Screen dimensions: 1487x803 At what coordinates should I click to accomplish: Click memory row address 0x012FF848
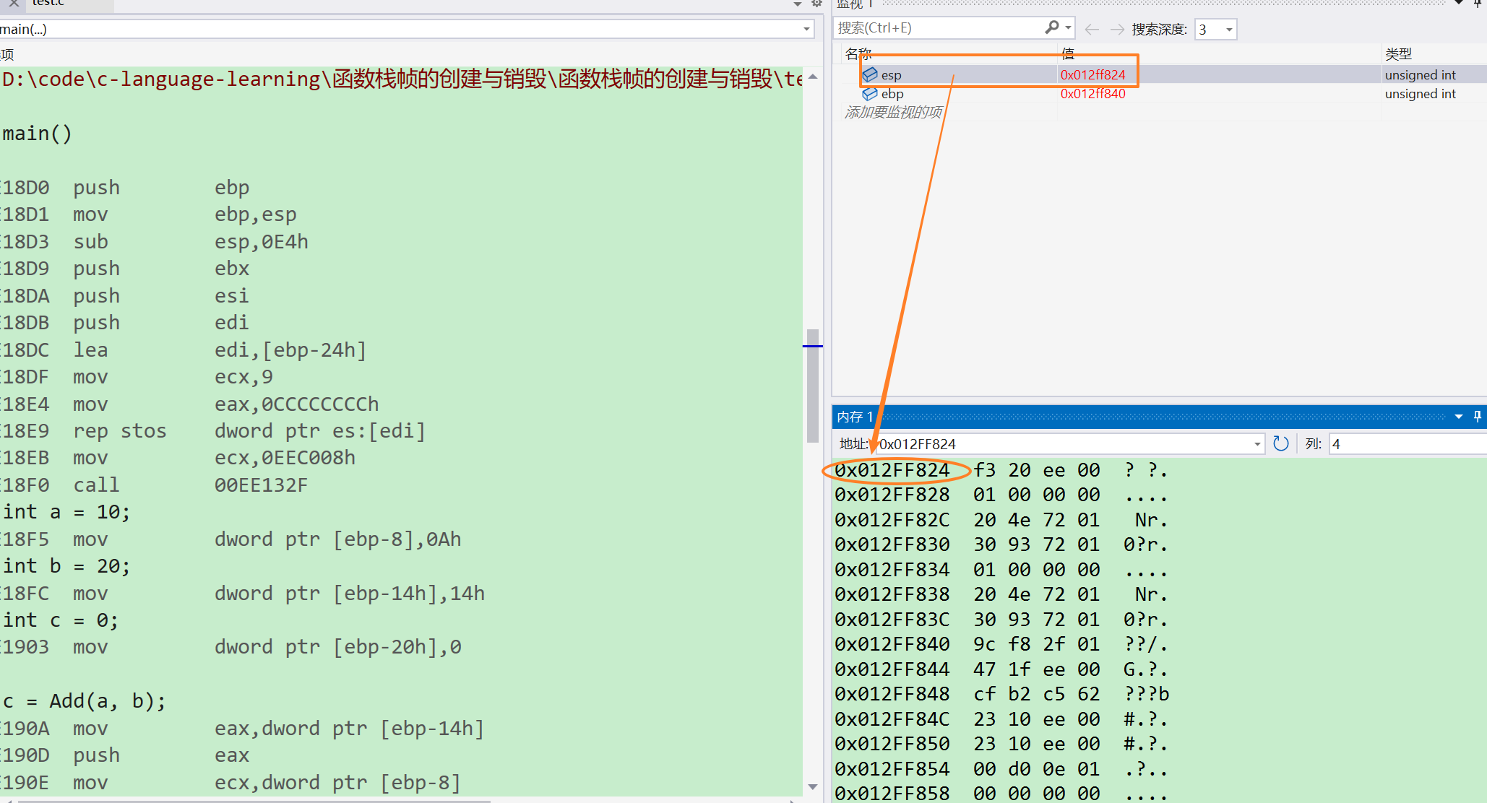[892, 694]
